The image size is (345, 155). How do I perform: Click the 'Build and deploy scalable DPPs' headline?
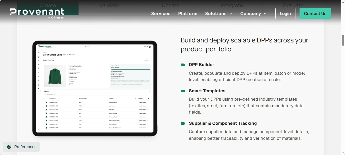(x=244, y=44)
